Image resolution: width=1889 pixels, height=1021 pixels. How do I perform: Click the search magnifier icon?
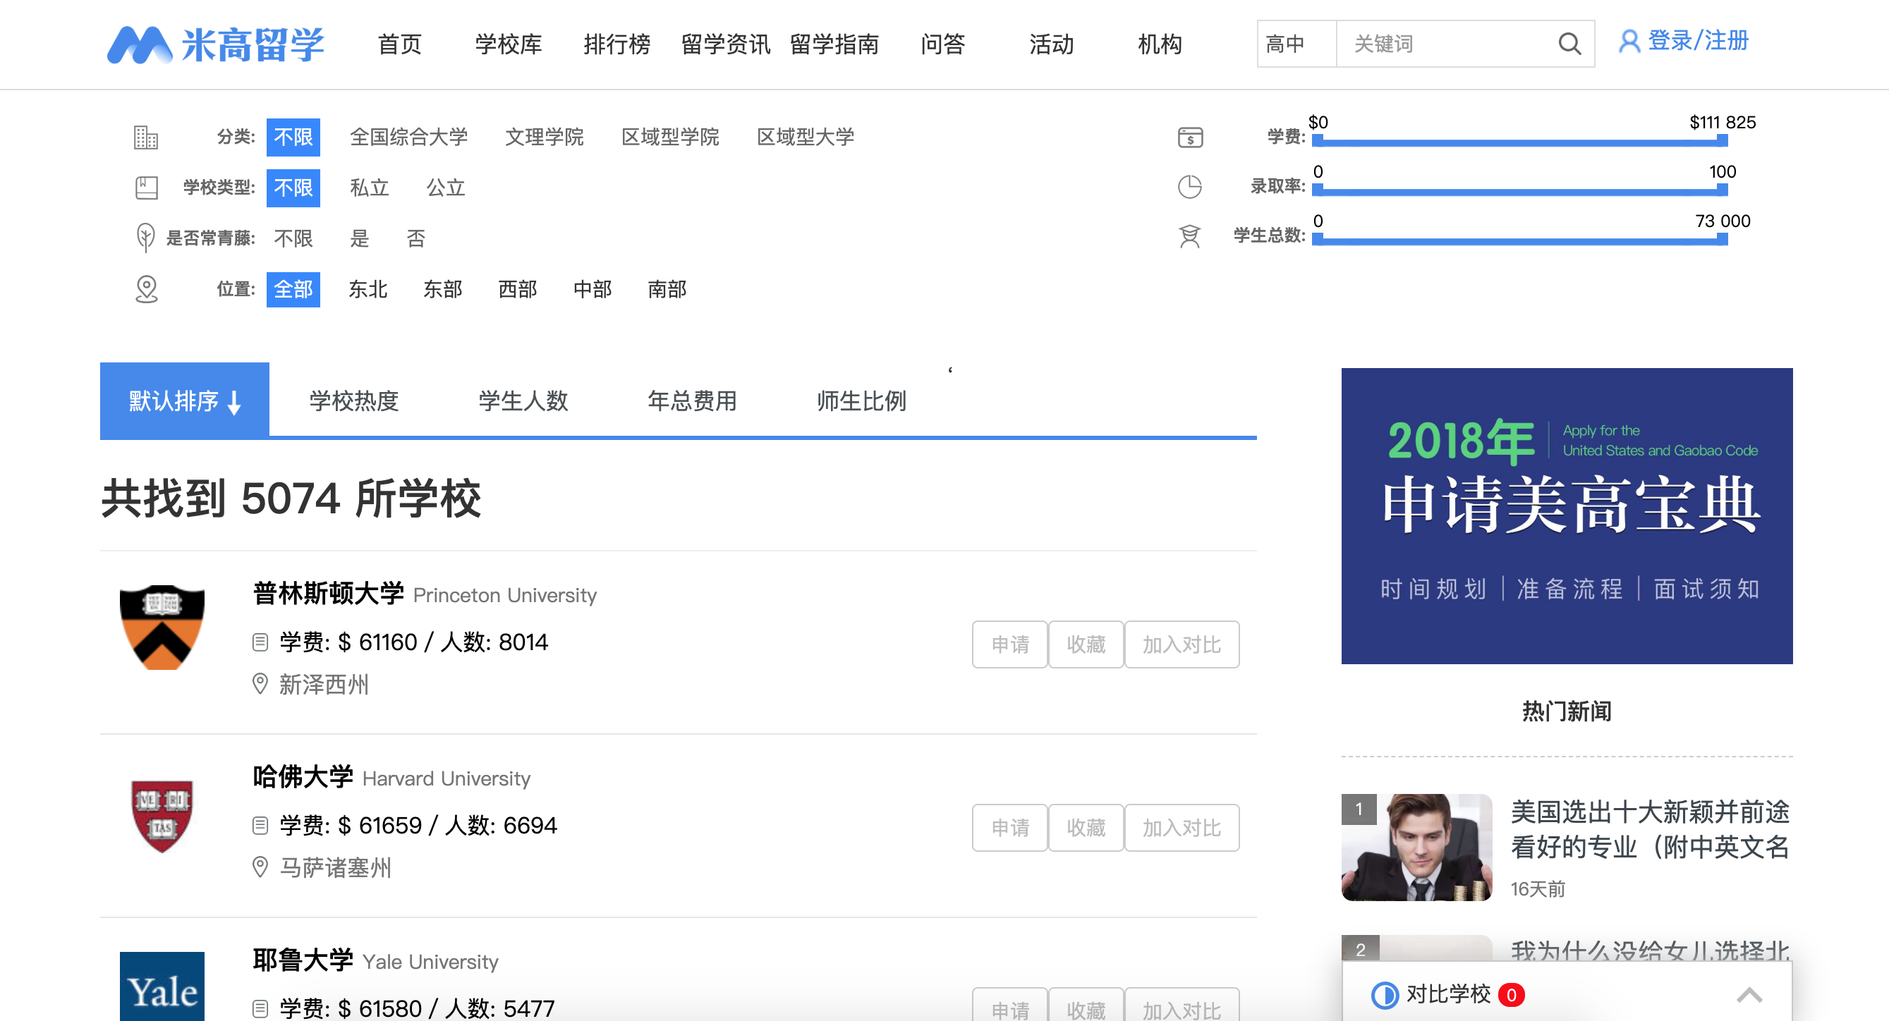click(1569, 44)
